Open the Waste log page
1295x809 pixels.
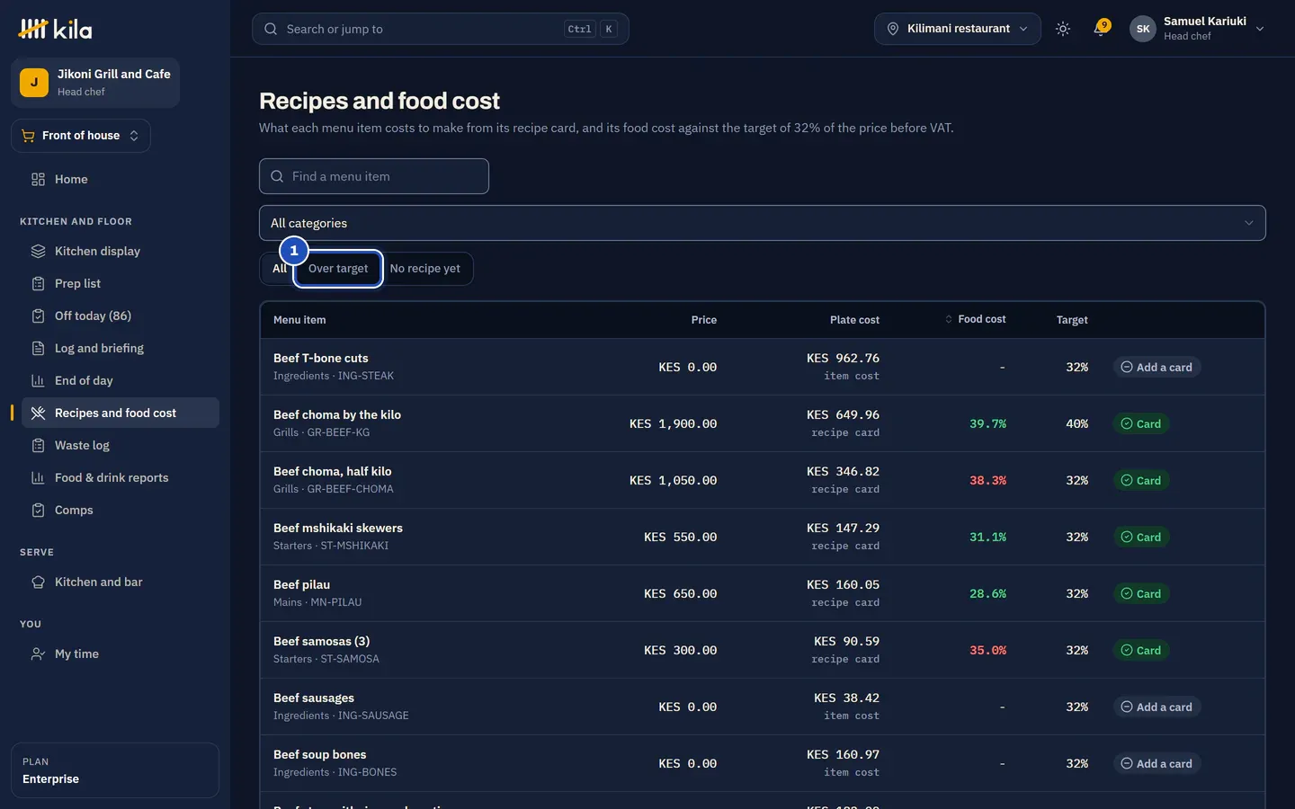(121, 445)
